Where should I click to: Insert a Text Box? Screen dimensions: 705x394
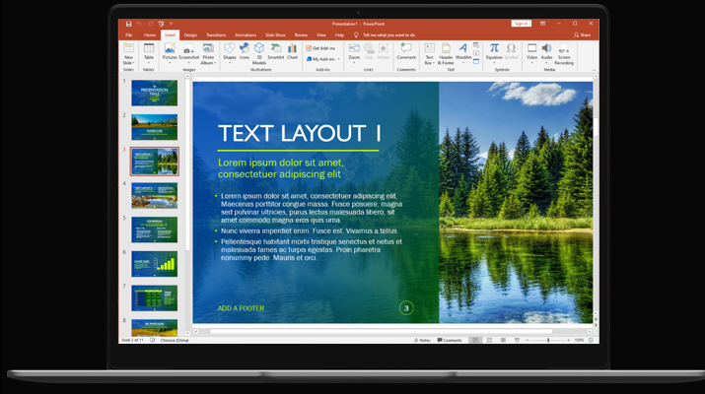coord(429,54)
